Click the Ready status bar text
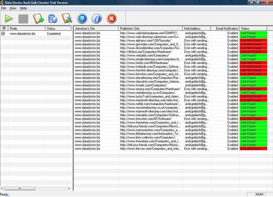Image resolution: width=273 pixels, height=197 pixels. pos(4,194)
